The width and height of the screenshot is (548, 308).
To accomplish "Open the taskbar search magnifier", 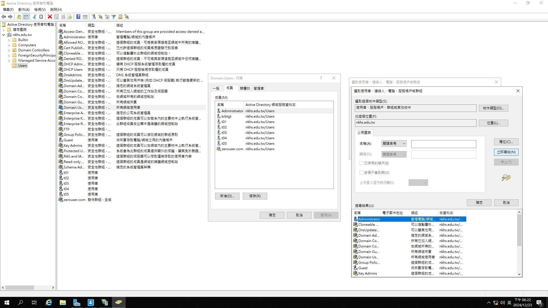I will (x=21, y=302).
